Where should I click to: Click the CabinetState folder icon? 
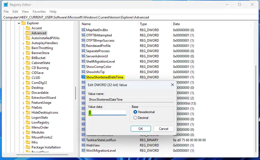click(x=28, y=63)
